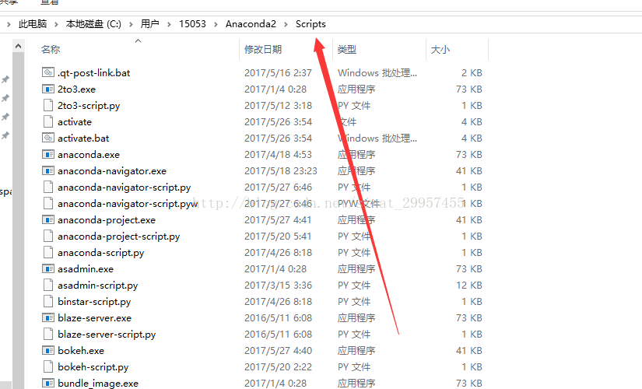The height and width of the screenshot is (389, 642).
Task: Click the activate file's blank document icon
Action: pyautogui.click(x=48, y=121)
